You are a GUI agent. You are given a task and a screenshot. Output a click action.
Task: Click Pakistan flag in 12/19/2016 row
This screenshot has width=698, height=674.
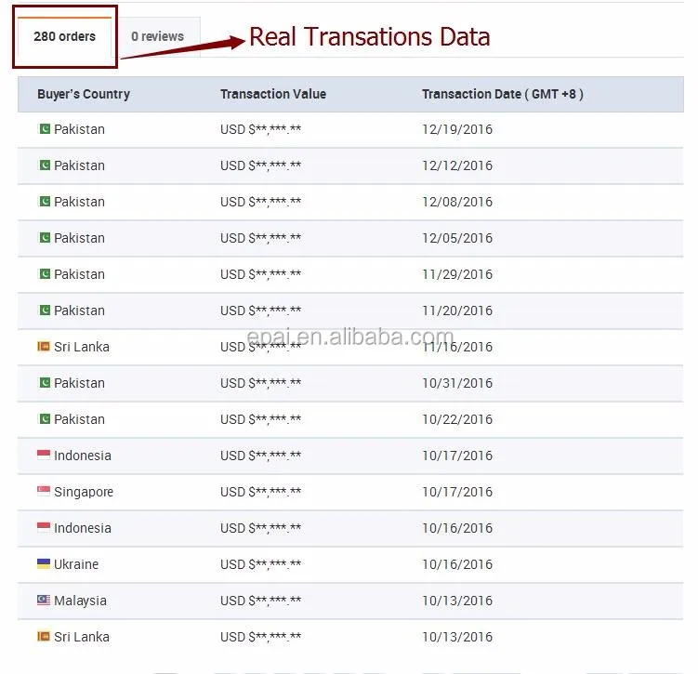pos(44,128)
